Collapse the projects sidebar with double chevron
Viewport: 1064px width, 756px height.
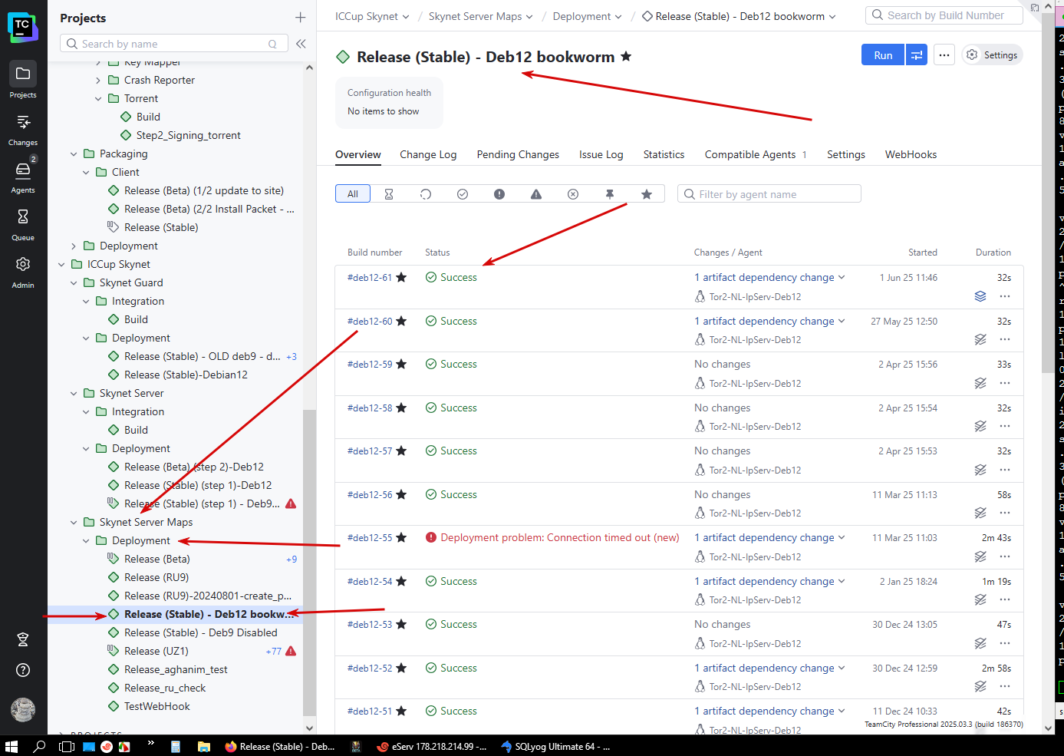301,44
